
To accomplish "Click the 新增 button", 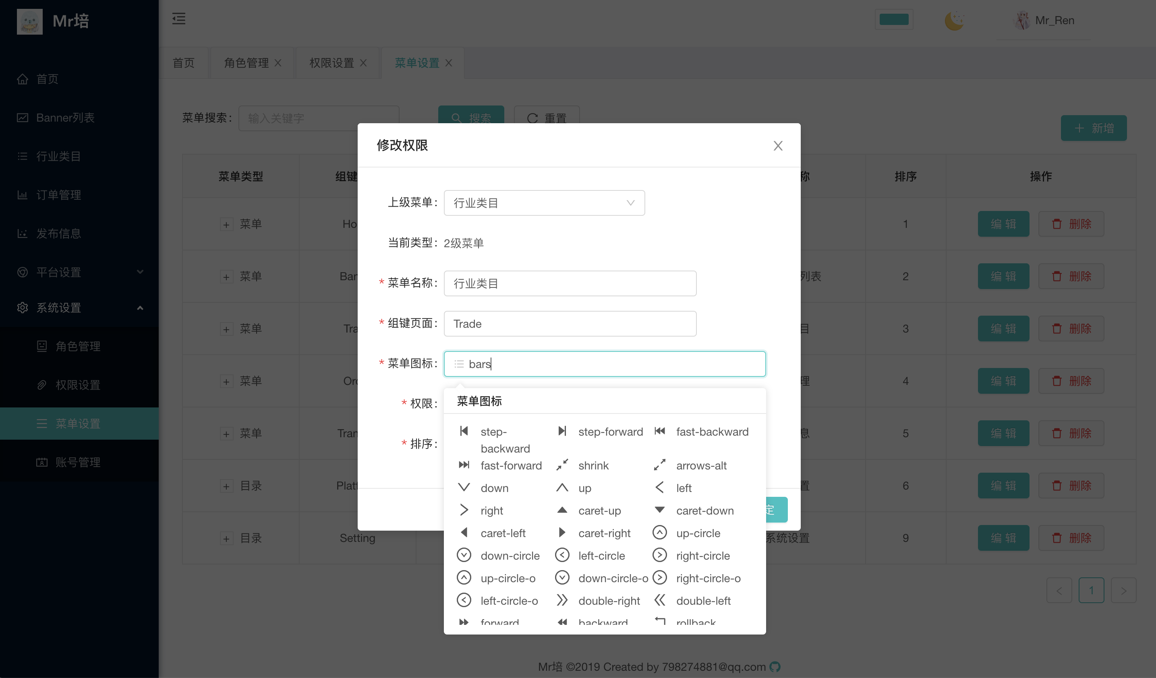I will tap(1093, 128).
